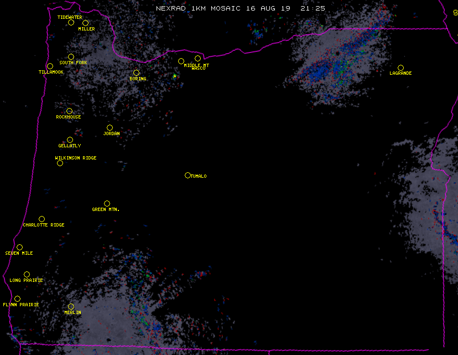The image size is (458, 355).
Task: Click the Tumalo station circle marker
Action: click(x=188, y=175)
